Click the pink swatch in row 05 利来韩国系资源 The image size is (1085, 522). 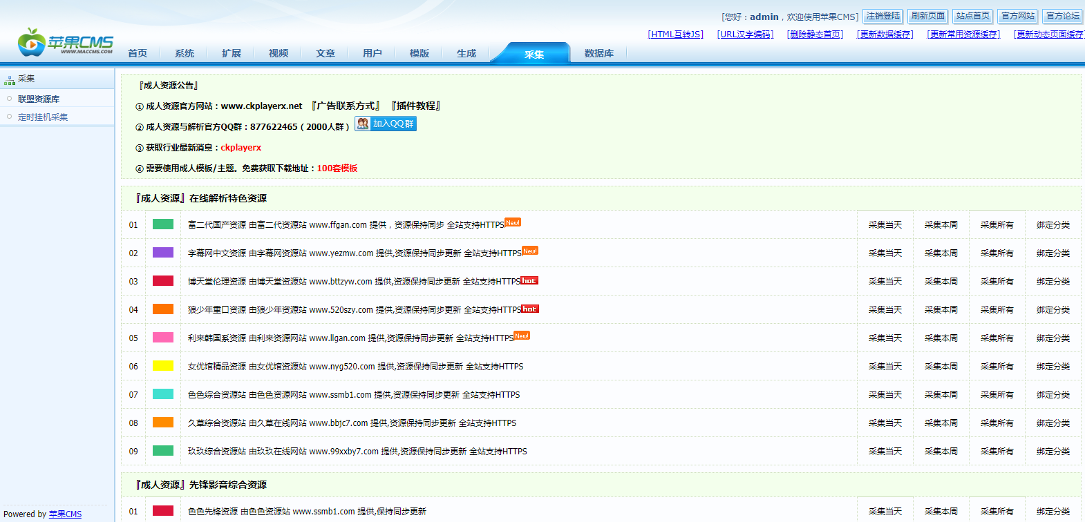[163, 337]
